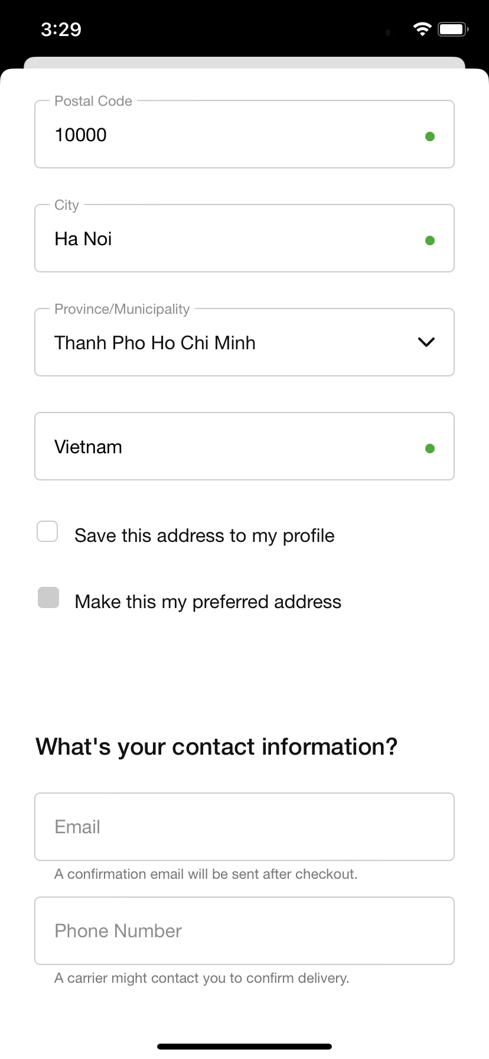This screenshot has width=489, height=1059.
Task: Click the Save this address to my profile label
Action: coord(204,535)
